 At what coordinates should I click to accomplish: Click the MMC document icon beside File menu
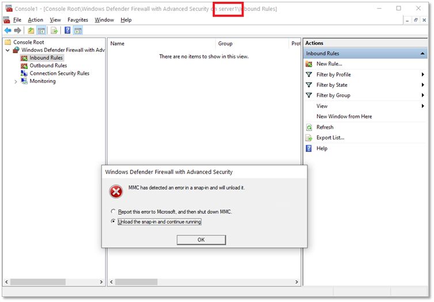point(6,20)
